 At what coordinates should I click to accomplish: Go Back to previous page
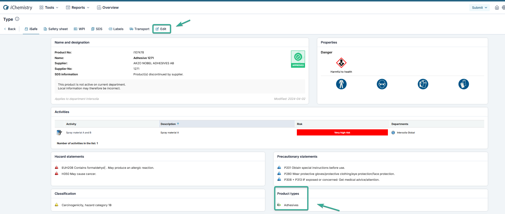[10, 29]
